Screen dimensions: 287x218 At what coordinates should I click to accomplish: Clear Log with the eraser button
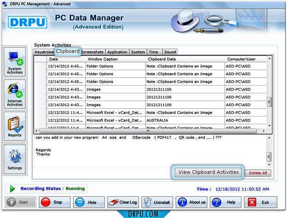pos(123,202)
